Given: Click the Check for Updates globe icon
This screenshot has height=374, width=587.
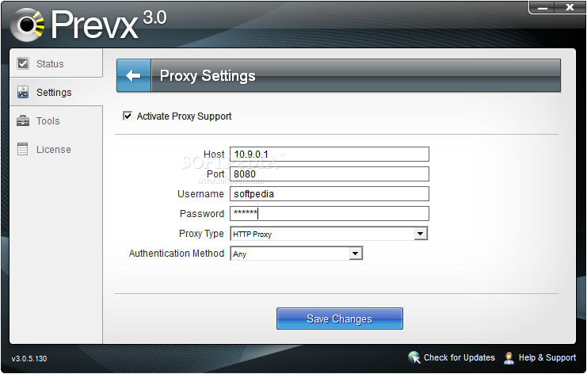Looking at the screenshot, I should (x=414, y=357).
